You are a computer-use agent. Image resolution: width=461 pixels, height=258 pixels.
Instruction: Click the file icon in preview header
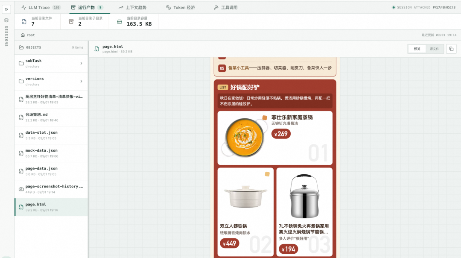pyautogui.click(x=97, y=49)
